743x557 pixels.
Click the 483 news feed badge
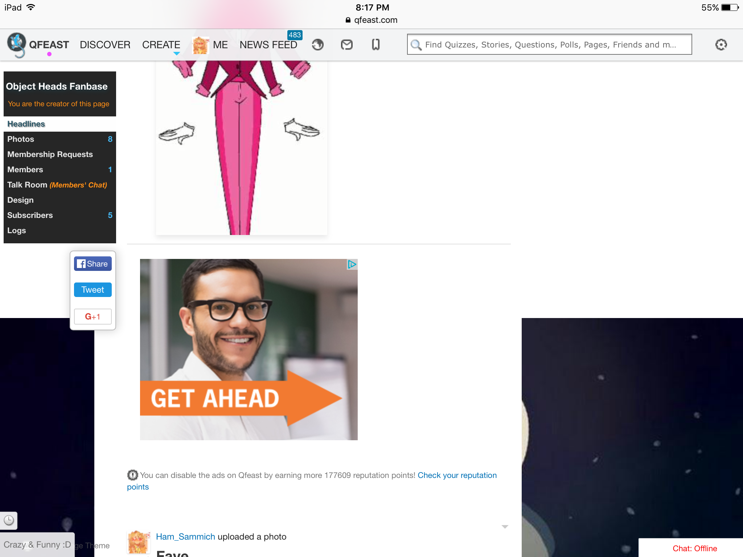pyautogui.click(x=295, y=35)
